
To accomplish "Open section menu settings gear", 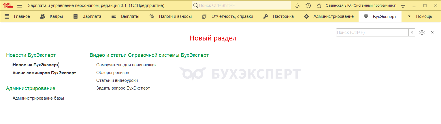I will pyautogui.click(x=422, y=32).
